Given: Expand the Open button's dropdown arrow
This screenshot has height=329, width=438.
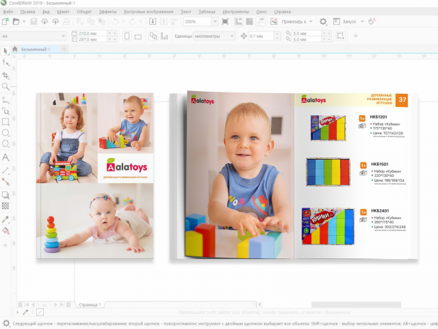Looking at the screenshot, I should pyautogui.click(x=24, y=21).
